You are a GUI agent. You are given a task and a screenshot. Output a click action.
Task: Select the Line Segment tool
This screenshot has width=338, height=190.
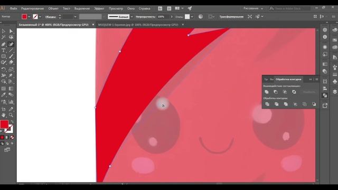pyautogui.click(x=11, y=51)
